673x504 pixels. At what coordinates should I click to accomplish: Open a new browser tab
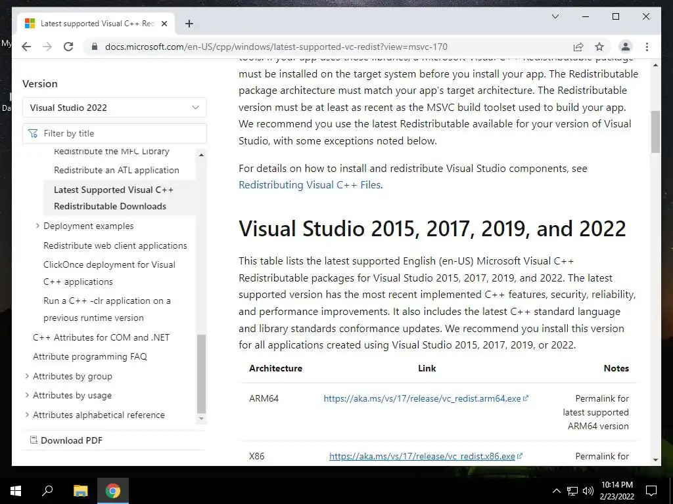click(x=189, y=24)
